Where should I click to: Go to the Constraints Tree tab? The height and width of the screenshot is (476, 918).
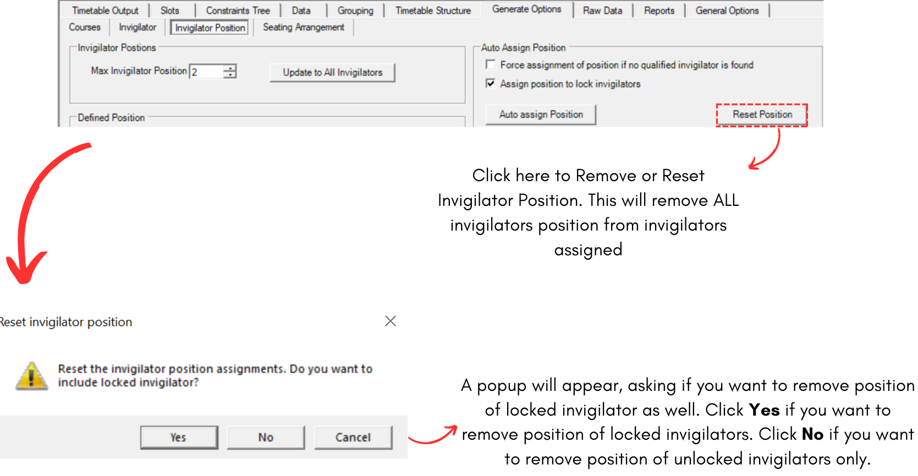click(238, 10)
